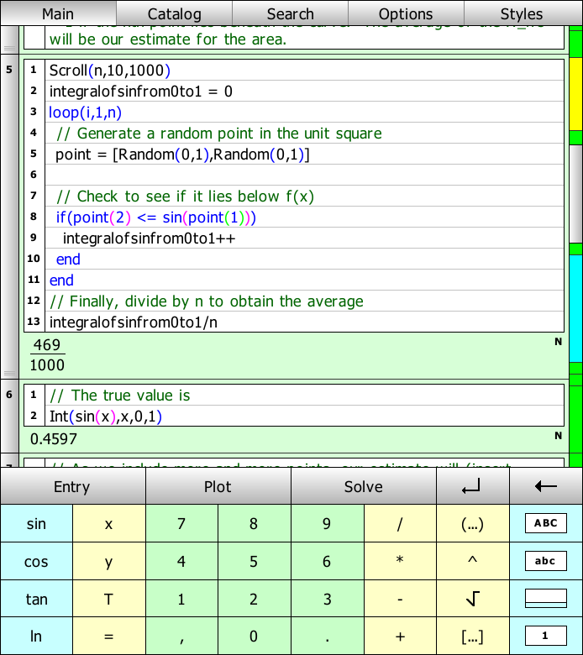Viewport: 583px width, 655px height.
Task: Click the resize handle below block 5
Action: [10, 373]
